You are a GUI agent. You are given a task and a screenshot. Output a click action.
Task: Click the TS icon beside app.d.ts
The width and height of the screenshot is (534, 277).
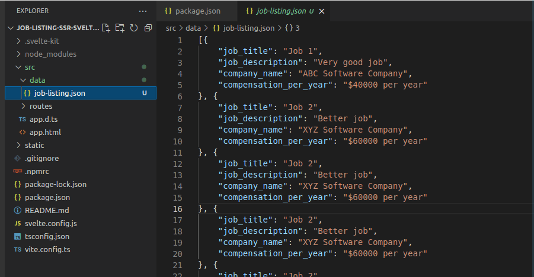23,119
